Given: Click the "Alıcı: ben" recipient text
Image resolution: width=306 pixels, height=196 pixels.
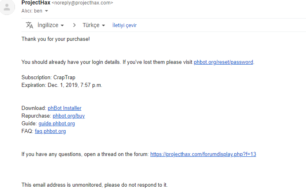Looking at the screenshot, I should coord(32,11).
